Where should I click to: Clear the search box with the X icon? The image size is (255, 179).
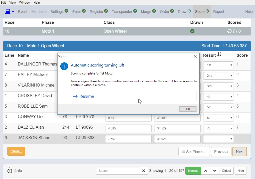143,171
